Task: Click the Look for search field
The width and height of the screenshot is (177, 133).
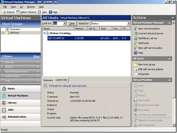Action: [58, 23]
